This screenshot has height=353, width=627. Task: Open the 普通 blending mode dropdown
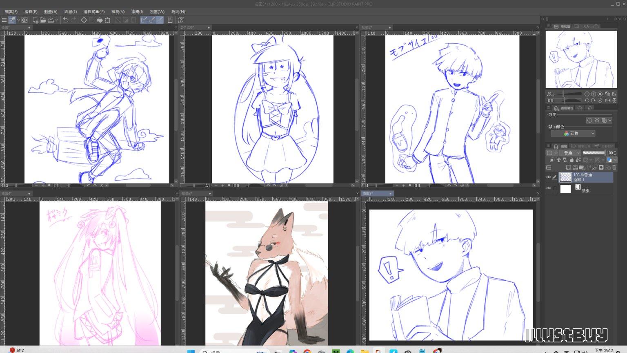click(x=570, y=153)
